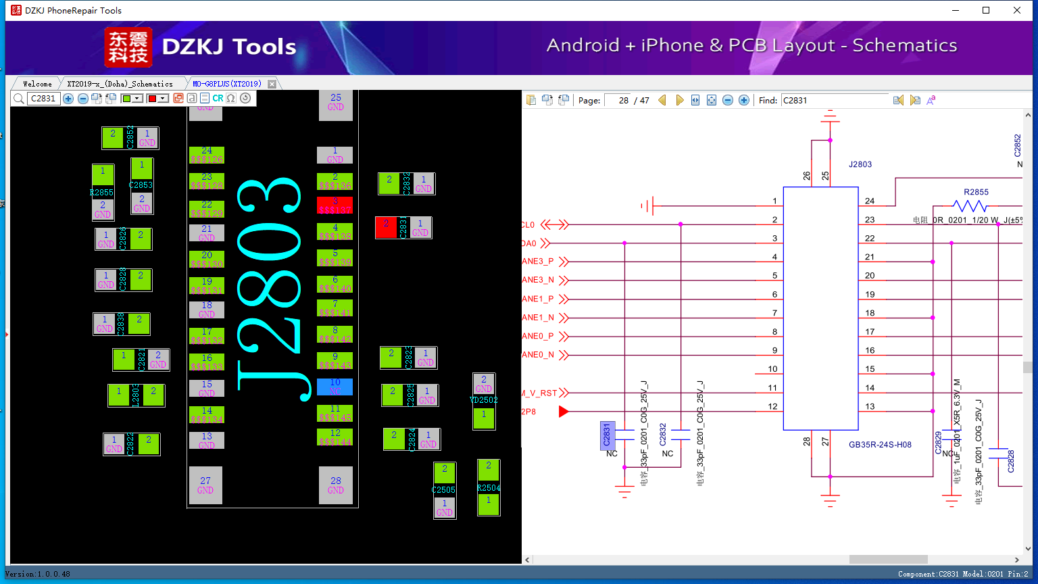Rotate the schematic page counterclockwise
The image size is (1038, 584).
[564, 100]
